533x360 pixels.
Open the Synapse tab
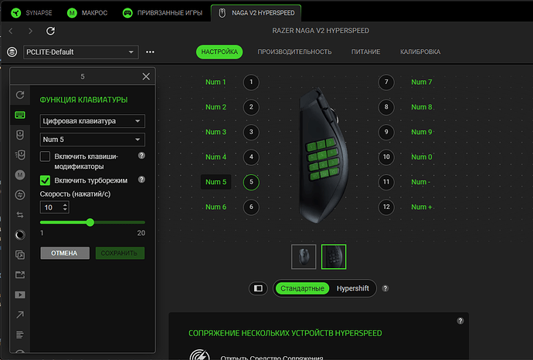click(31, 13)
